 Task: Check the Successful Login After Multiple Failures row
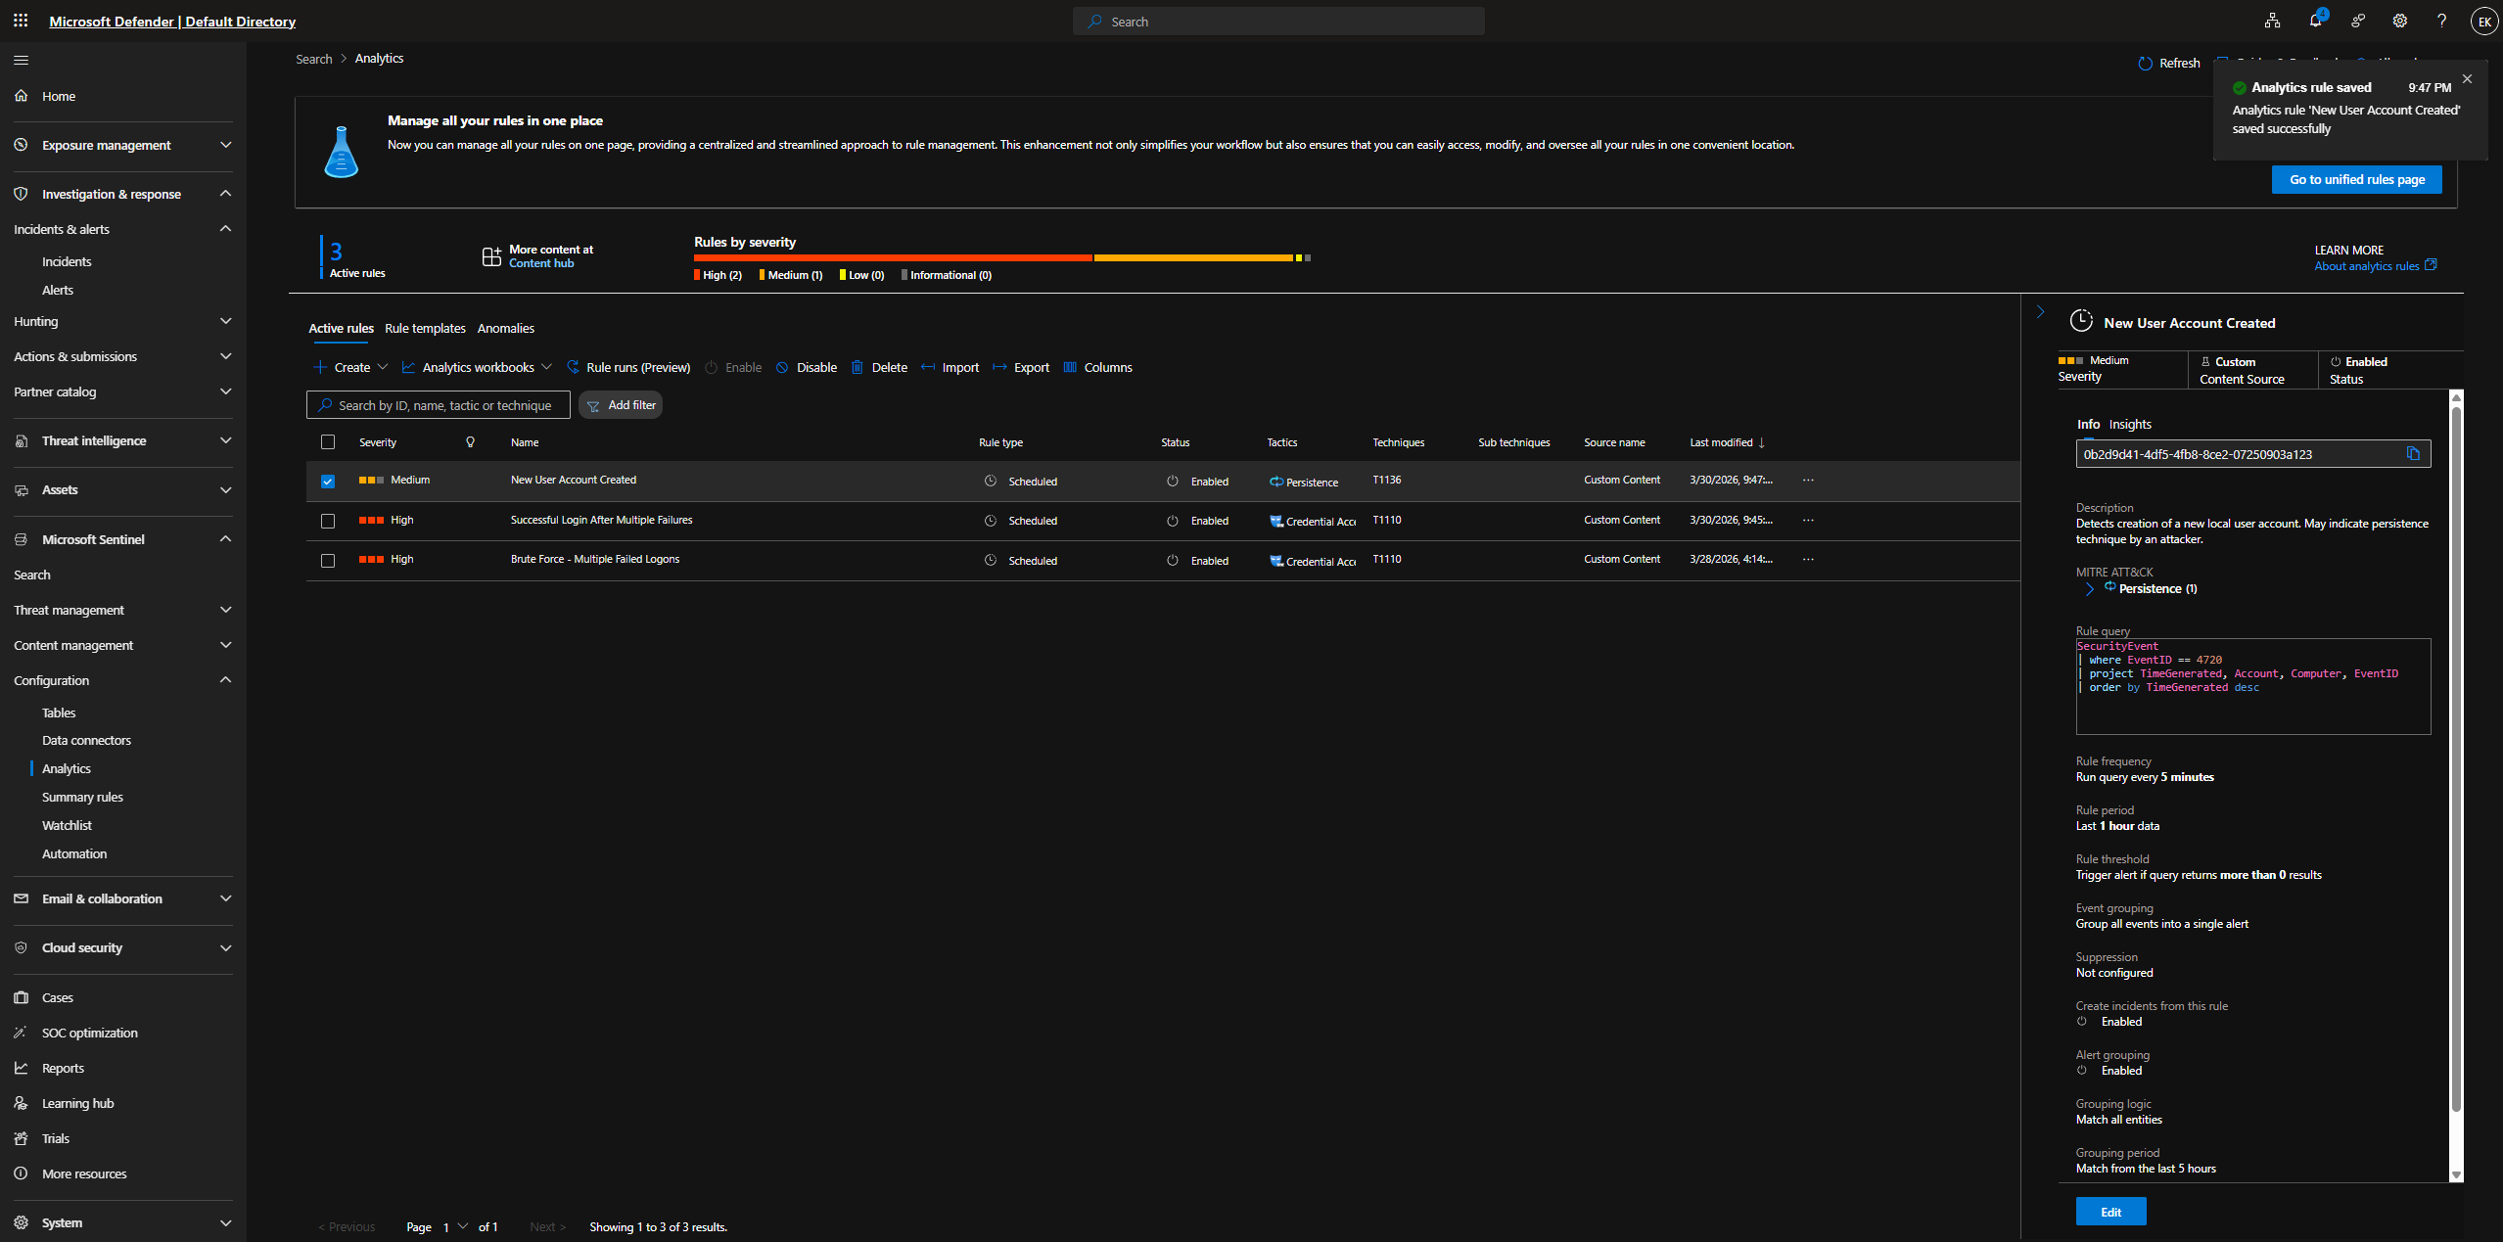point(328,521)
